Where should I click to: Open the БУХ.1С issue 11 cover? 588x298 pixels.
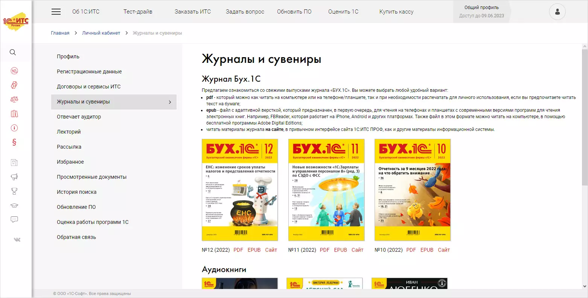point(326,190)
